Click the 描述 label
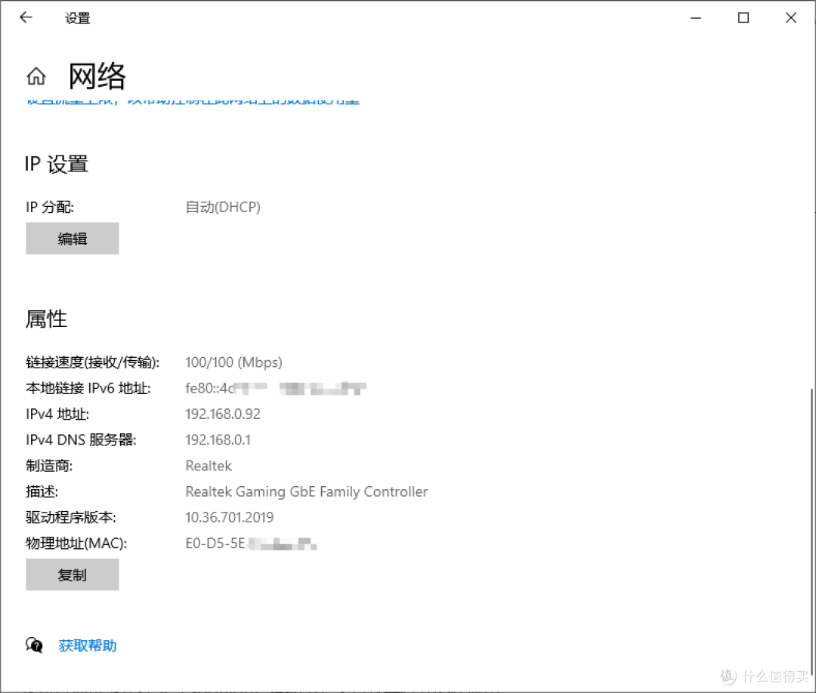 [x=42, y=491]
